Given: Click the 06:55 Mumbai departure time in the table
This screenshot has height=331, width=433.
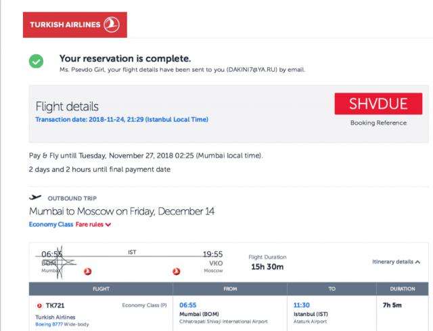Looking at the screenshot, I should (x=187, y=305).
